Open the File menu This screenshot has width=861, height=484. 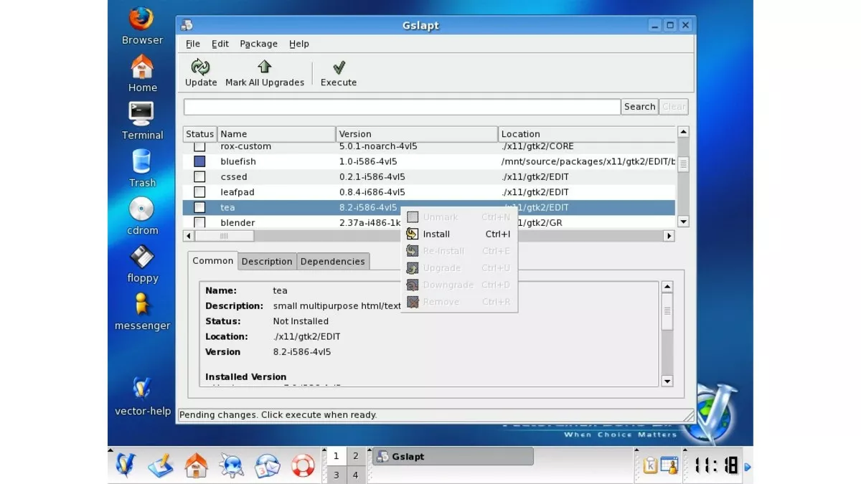[x=192, y=44]
